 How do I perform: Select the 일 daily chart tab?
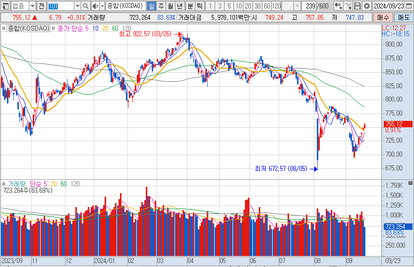pos(152,6)
